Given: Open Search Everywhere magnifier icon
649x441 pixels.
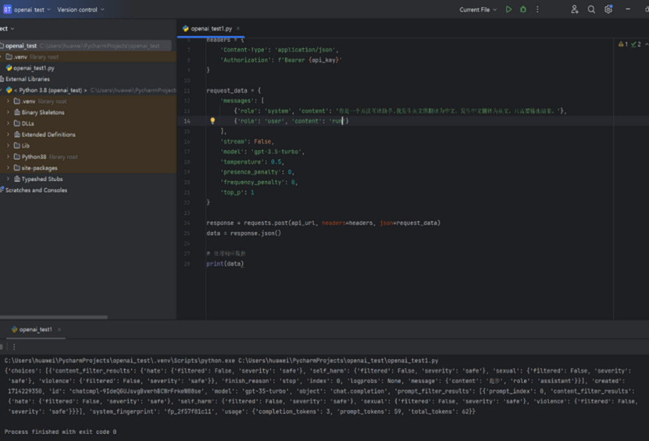Looking at the screenshot, I should click(x=591, y=9).
